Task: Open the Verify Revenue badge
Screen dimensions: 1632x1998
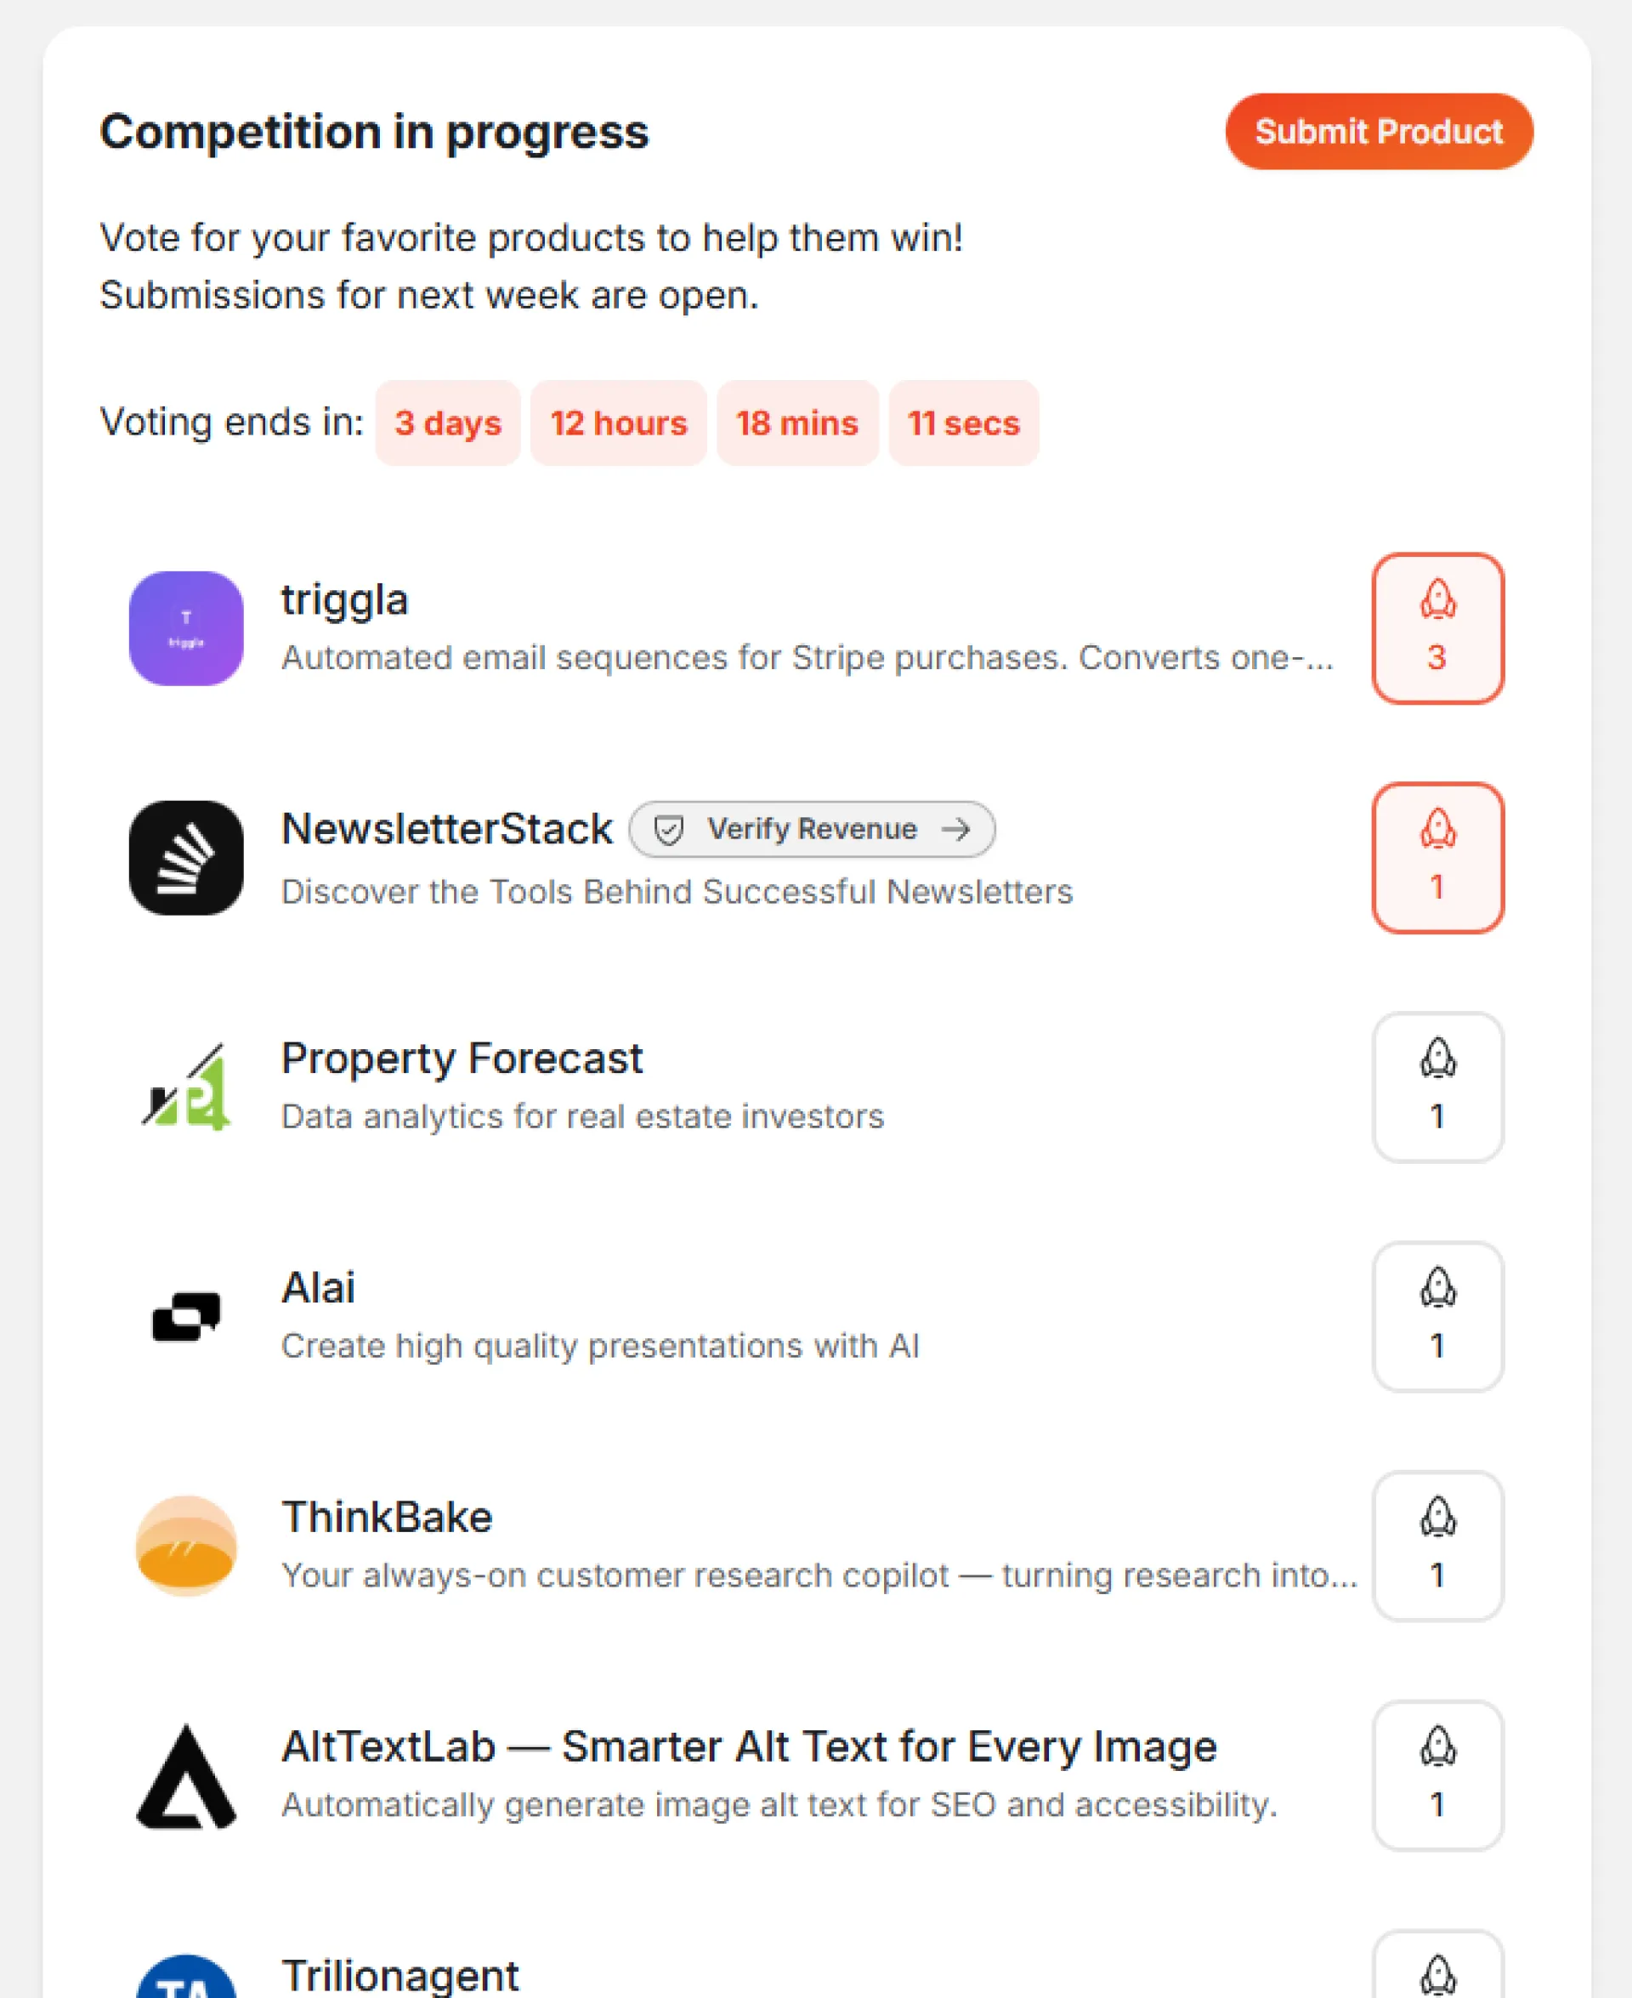Action: [811, 829]
